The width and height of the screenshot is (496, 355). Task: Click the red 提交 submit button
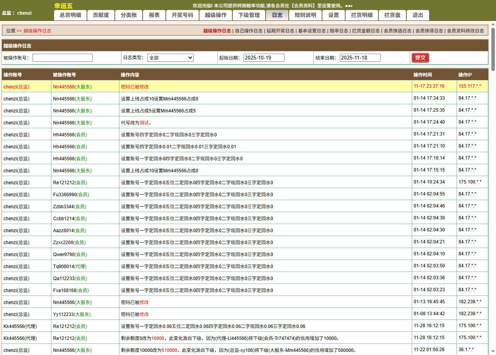point(420,58)
